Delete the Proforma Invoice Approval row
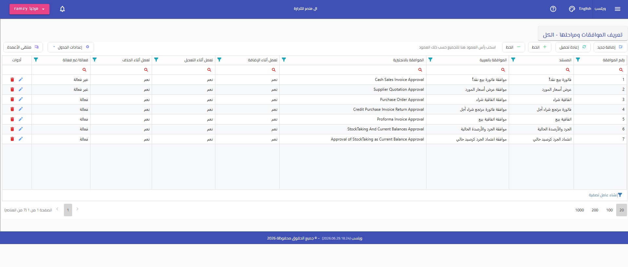This screenshot has height=267, width=628. 12,119
